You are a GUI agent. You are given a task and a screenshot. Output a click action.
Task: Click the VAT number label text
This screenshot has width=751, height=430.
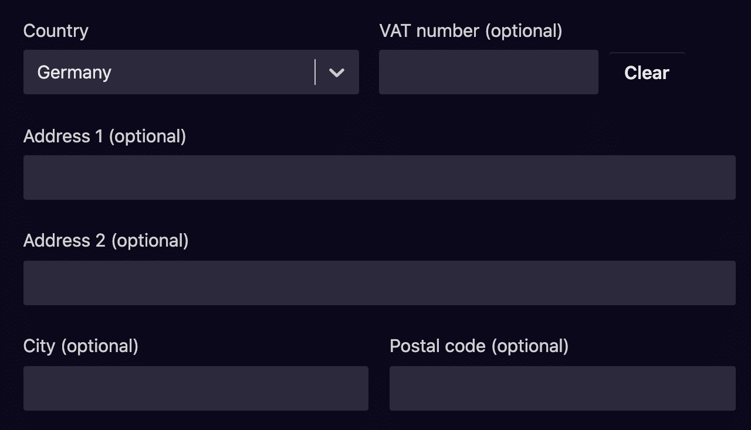click(x=429, y=31)
